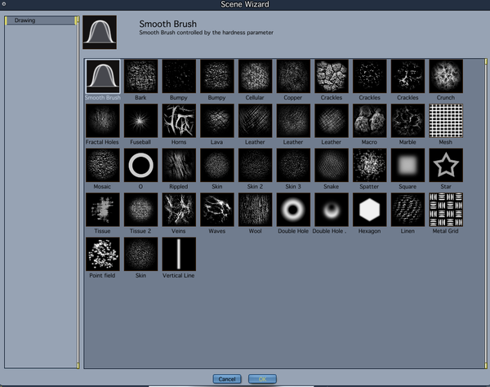Click the brush grid vertical scrollbar

click(486, 213)
